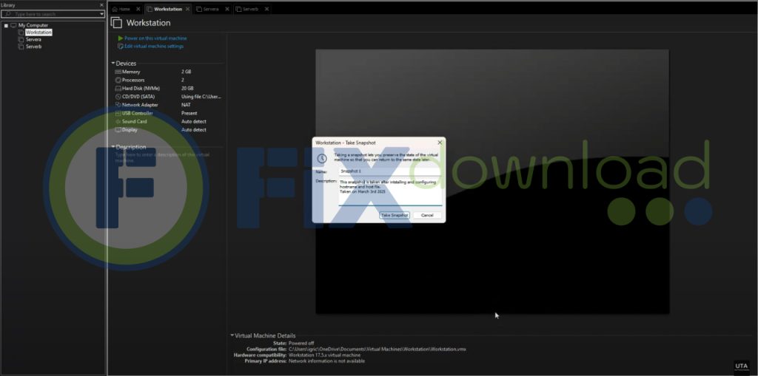Image resolution: width=758 pixels, height=376 pixels.
Task: Click the Display monitor icon
Action: tap(118, 129)
